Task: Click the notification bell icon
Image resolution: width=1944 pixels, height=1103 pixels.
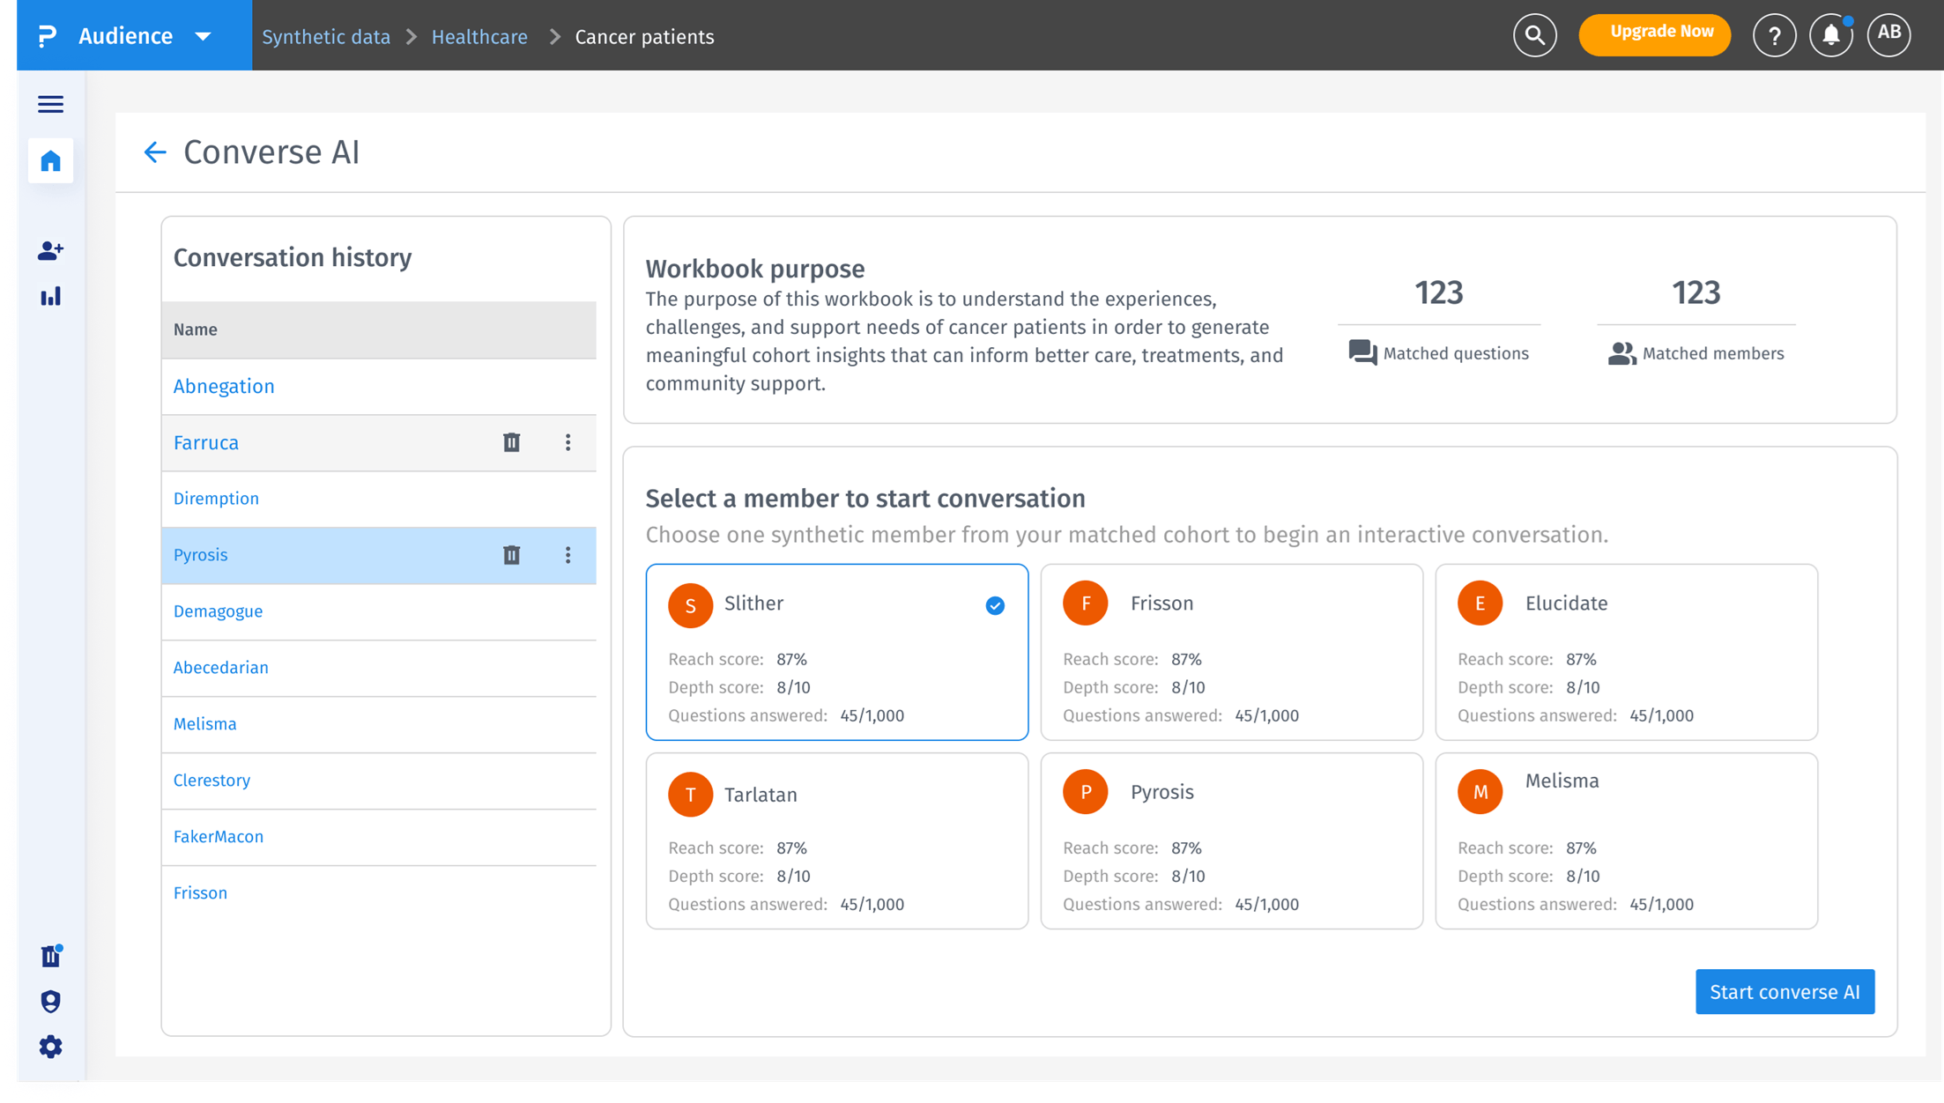Action: click(x=1830, y=35)
